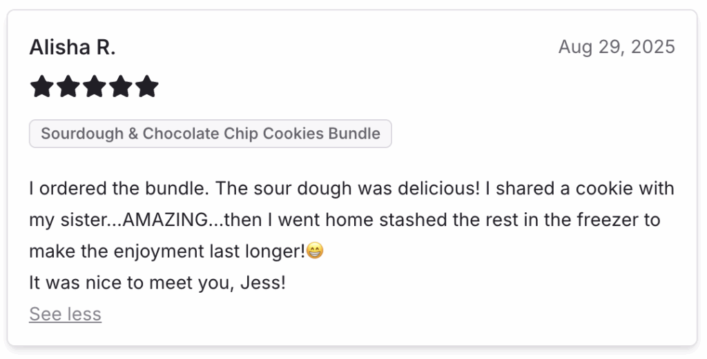Click the third rating star
The height and width of the screenshot is (359, 707).
pyautogui.click(x=94, y=87)
